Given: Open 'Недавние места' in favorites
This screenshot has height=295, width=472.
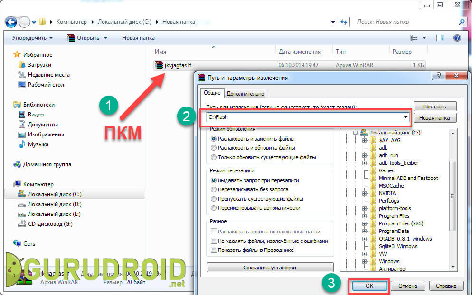Looking at the screenshot, I should pos(49,75).
